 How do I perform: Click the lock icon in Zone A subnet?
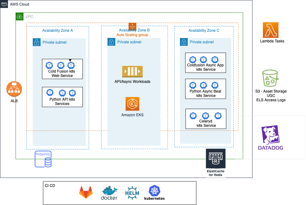[x=36, y=42]
